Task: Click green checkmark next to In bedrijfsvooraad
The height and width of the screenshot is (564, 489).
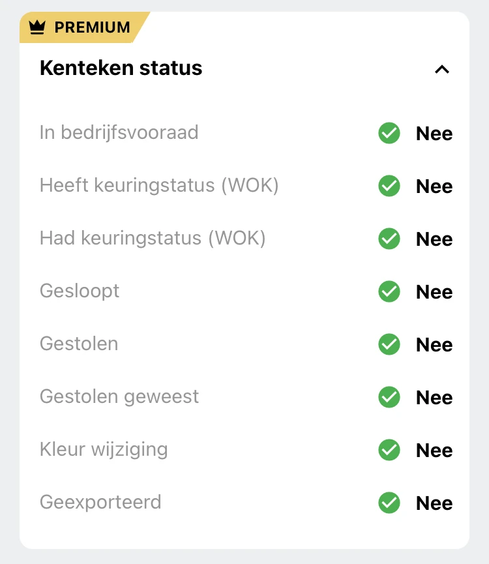Action: 389,134
